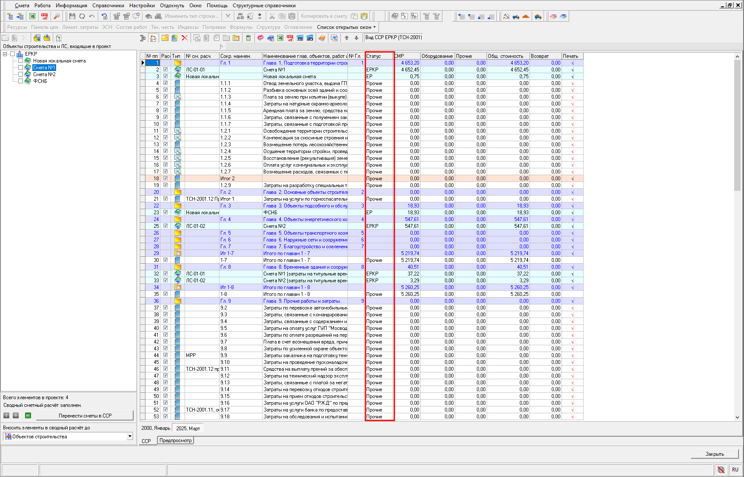Open the Справочники menu
The width and height of the screenshot is (744, 477).
[108, 6]
